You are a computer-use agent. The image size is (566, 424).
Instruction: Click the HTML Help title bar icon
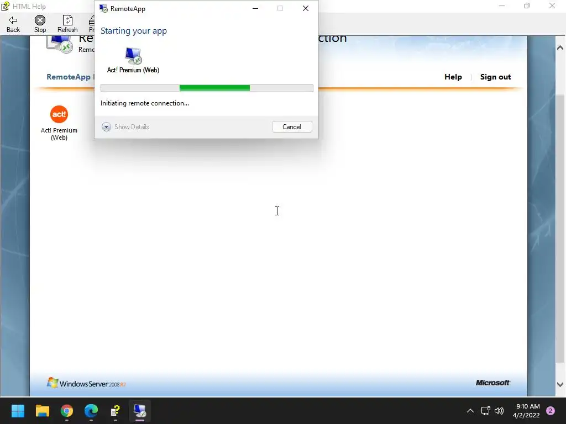coord(5,6)
